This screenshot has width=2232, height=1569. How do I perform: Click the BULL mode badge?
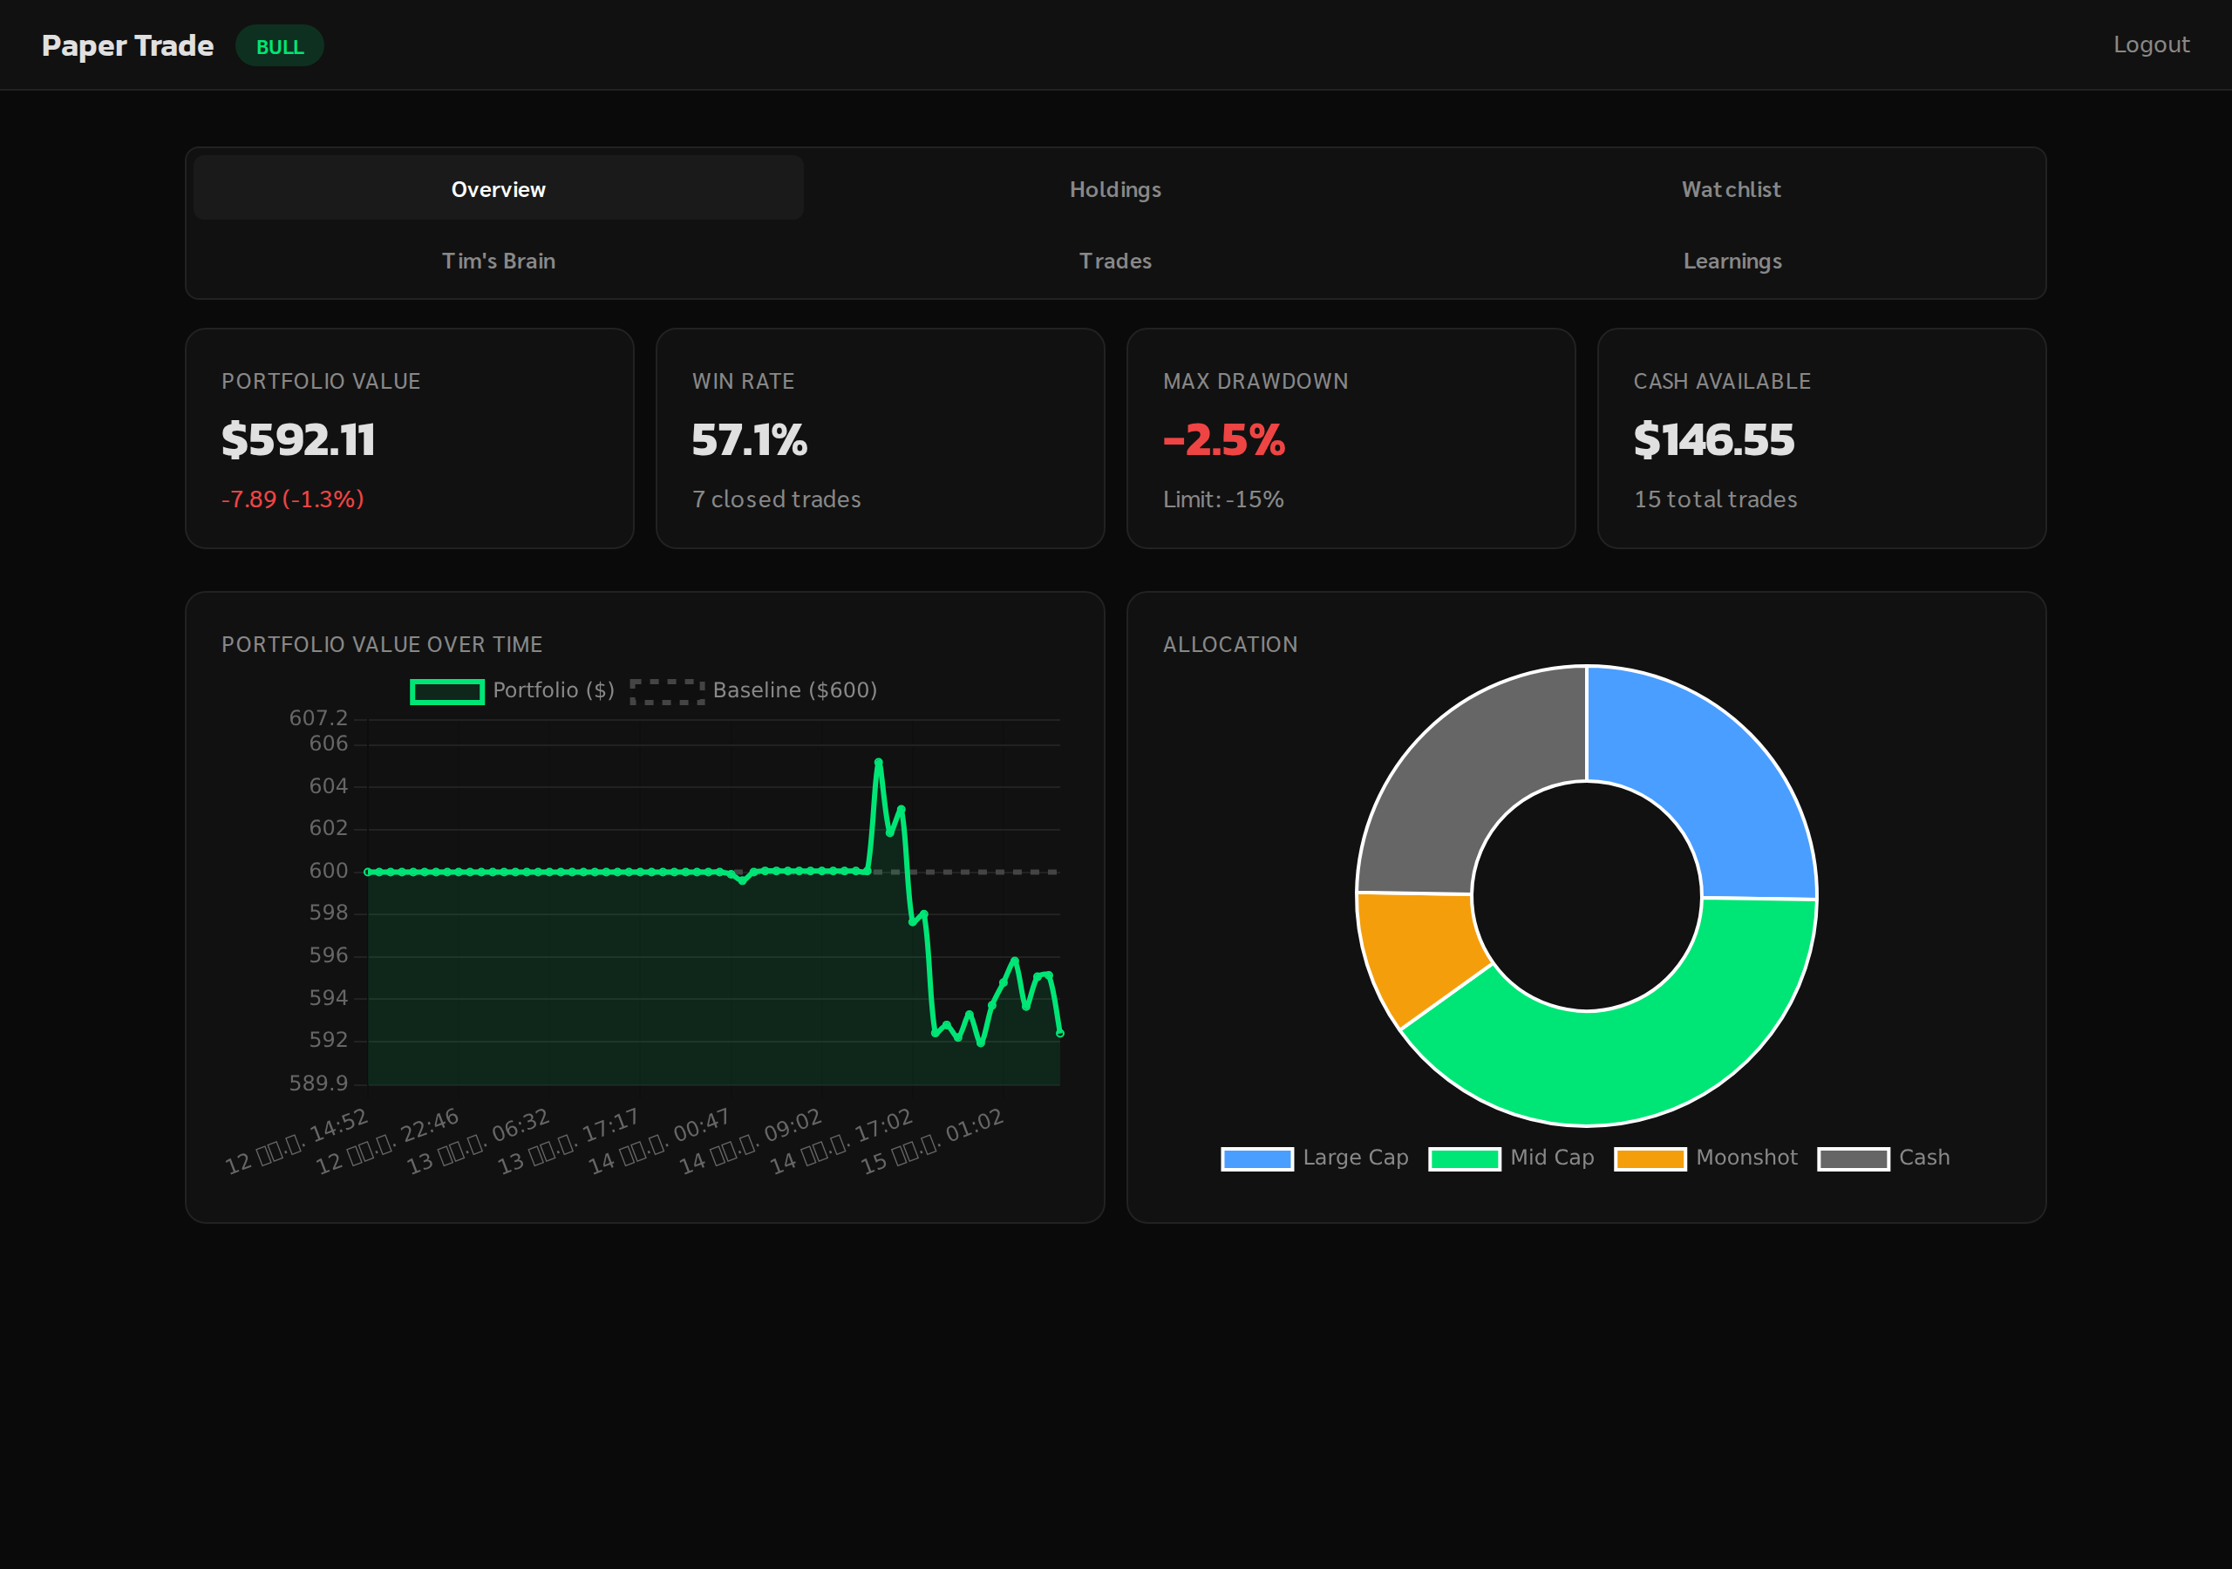coord(279,44)
